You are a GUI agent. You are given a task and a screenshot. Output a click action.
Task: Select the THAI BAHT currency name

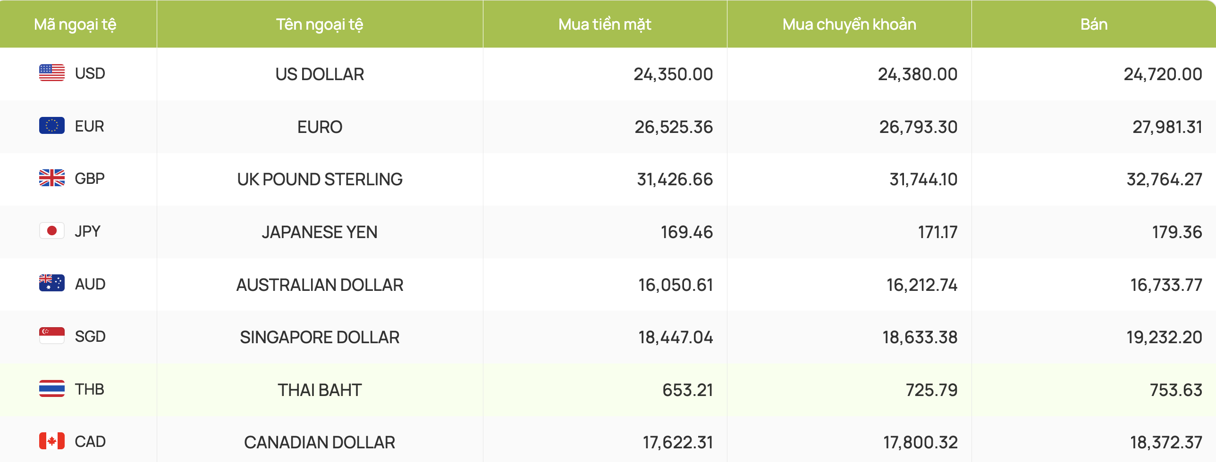(x=320, y=390)
